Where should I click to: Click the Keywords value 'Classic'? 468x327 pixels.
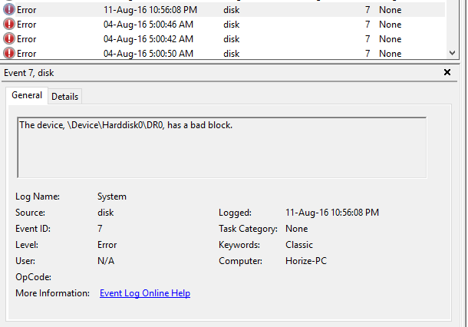click(x=299, y=245)
